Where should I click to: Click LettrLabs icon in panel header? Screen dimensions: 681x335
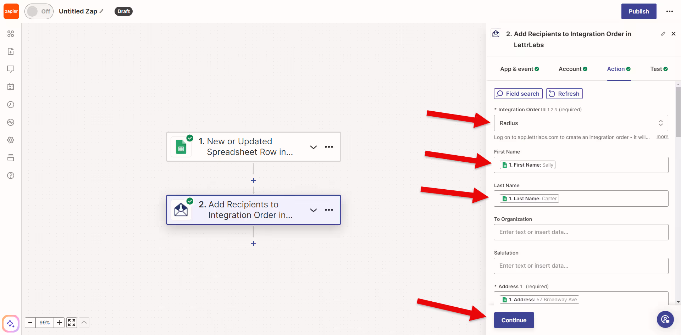pos(496,34)
